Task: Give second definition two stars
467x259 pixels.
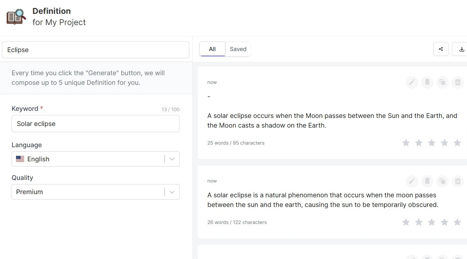Action: pos(419,222)
